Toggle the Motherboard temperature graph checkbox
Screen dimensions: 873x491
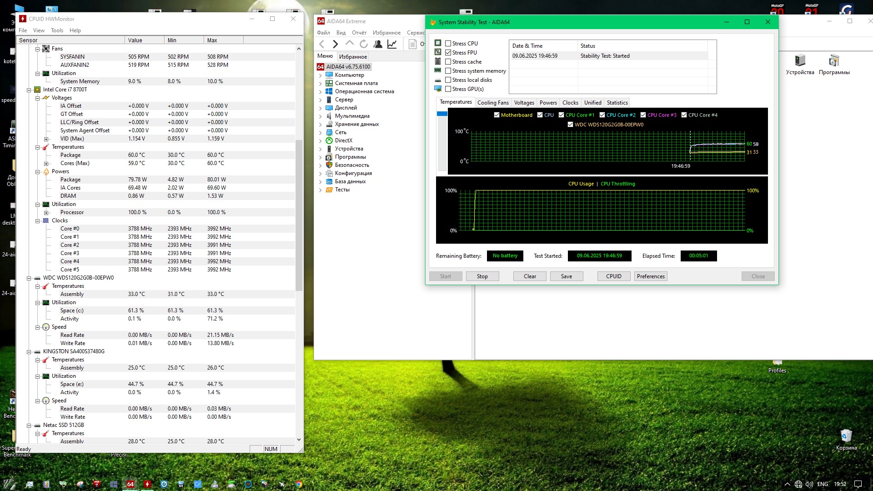click(x=497, y=115)
